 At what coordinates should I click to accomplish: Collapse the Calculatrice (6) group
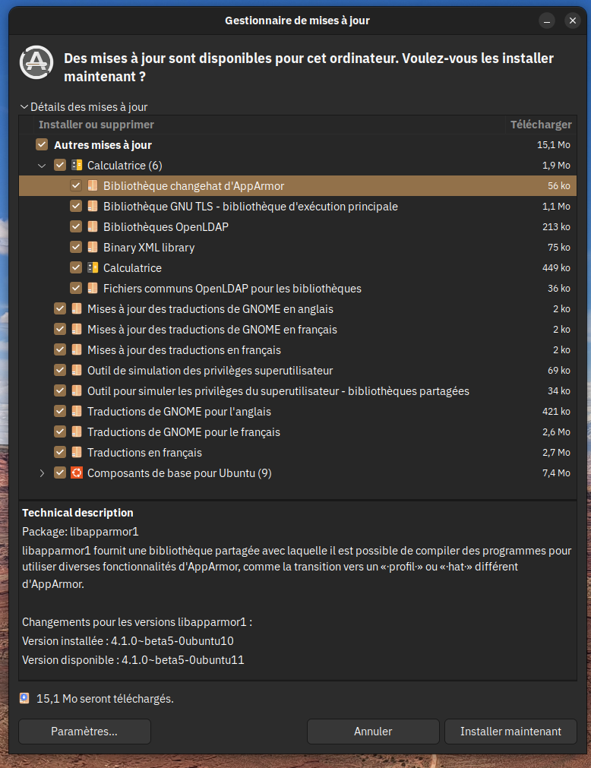(x=42, y=166)
